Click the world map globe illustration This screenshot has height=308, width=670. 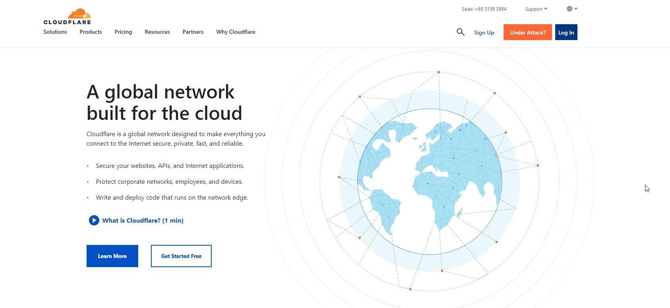(x=430, y=181)
